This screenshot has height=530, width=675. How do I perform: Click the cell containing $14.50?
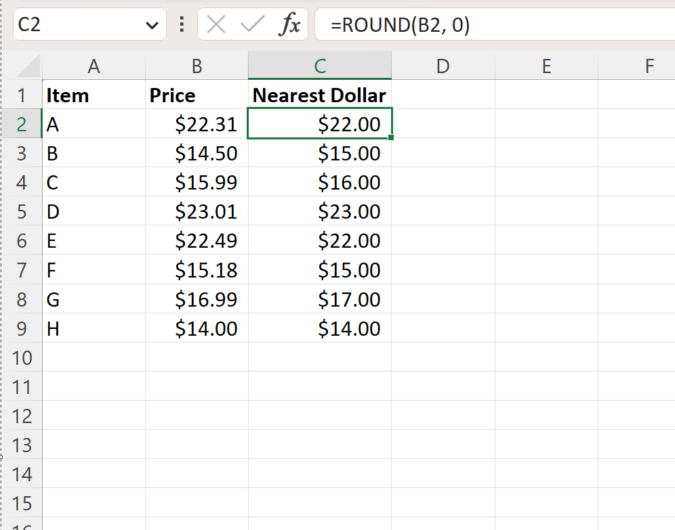click(197, 153)
